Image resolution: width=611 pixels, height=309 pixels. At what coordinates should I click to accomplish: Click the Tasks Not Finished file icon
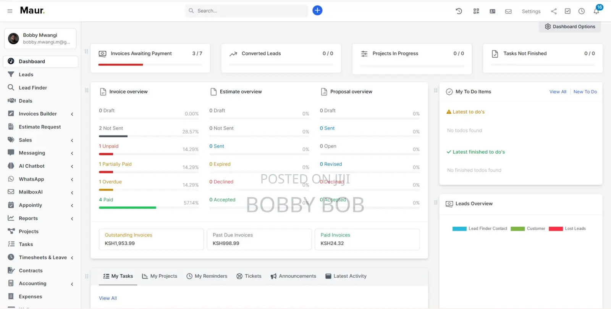click(x=495, y=54)
